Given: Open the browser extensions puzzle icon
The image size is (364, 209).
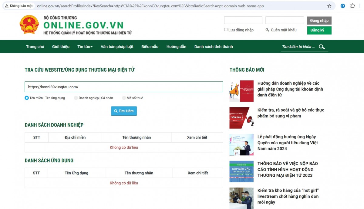Looking at the screenshot, I should [352, 6].
